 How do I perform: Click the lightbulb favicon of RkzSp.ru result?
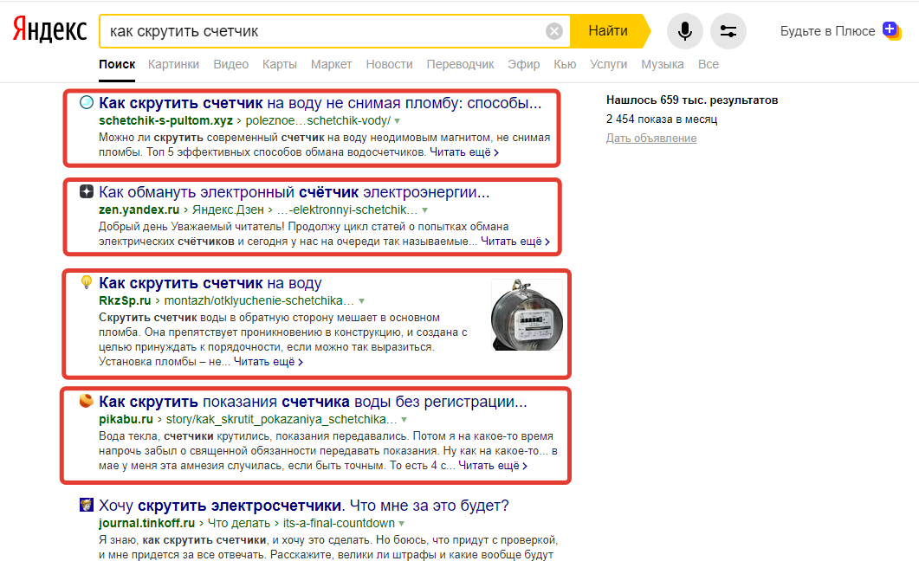point(86,282)
